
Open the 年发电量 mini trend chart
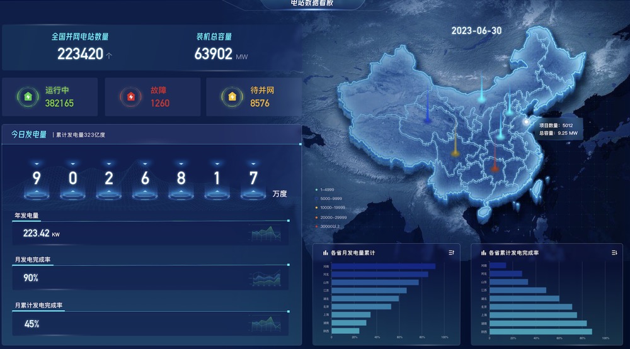coord(266,234)
